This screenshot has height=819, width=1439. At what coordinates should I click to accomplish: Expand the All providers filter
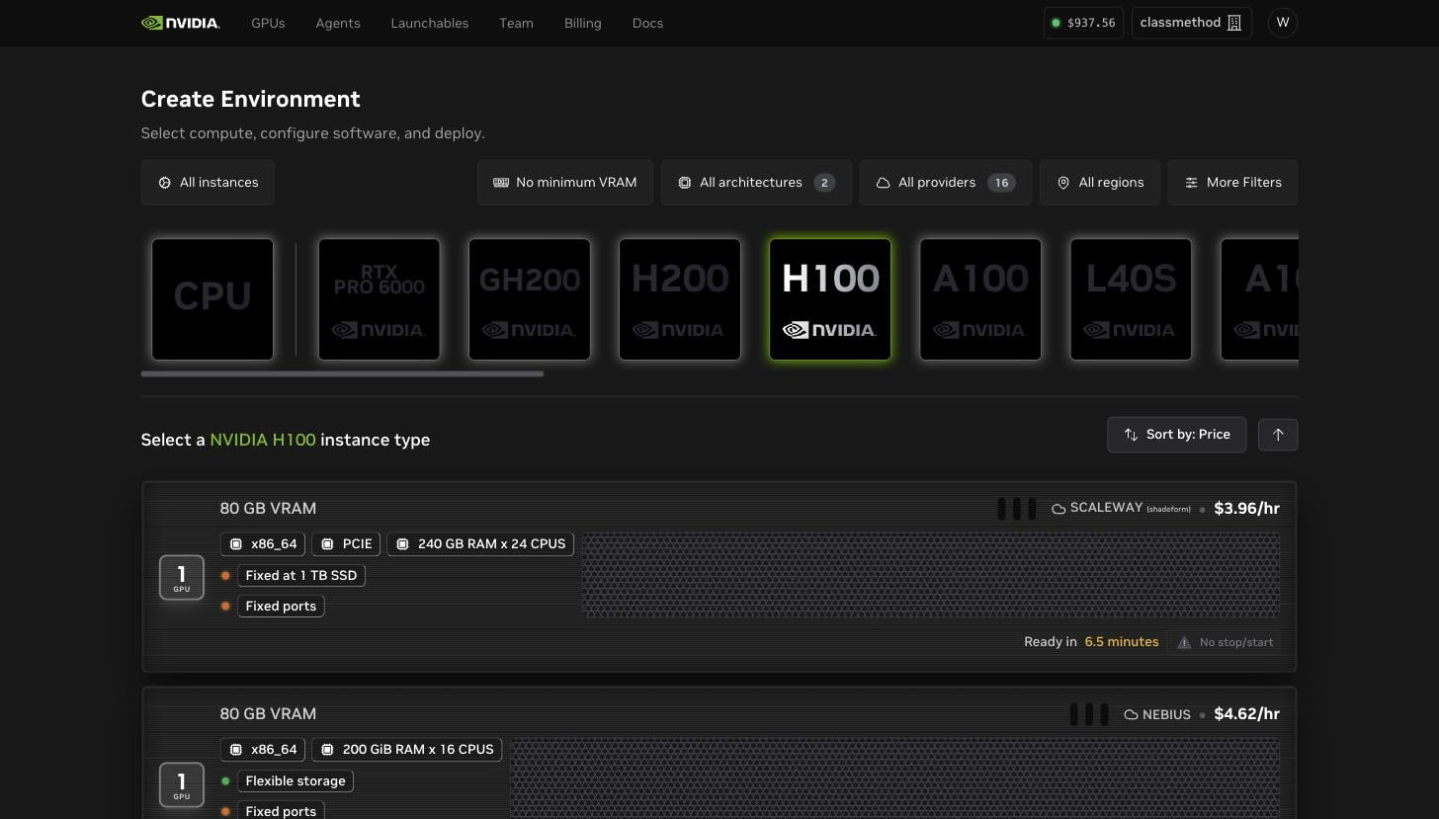(x=946, y=183)
